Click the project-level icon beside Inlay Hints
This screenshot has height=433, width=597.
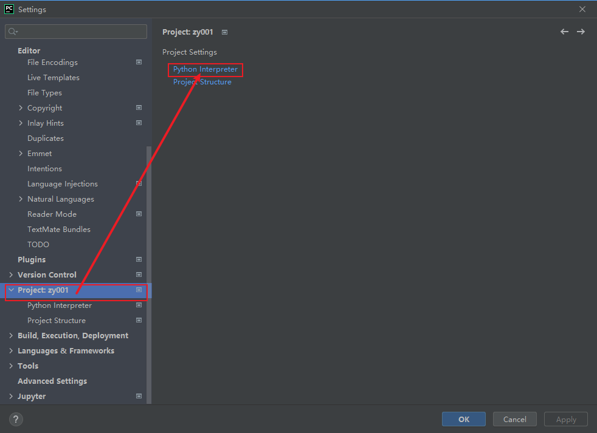tap(139, 123)
